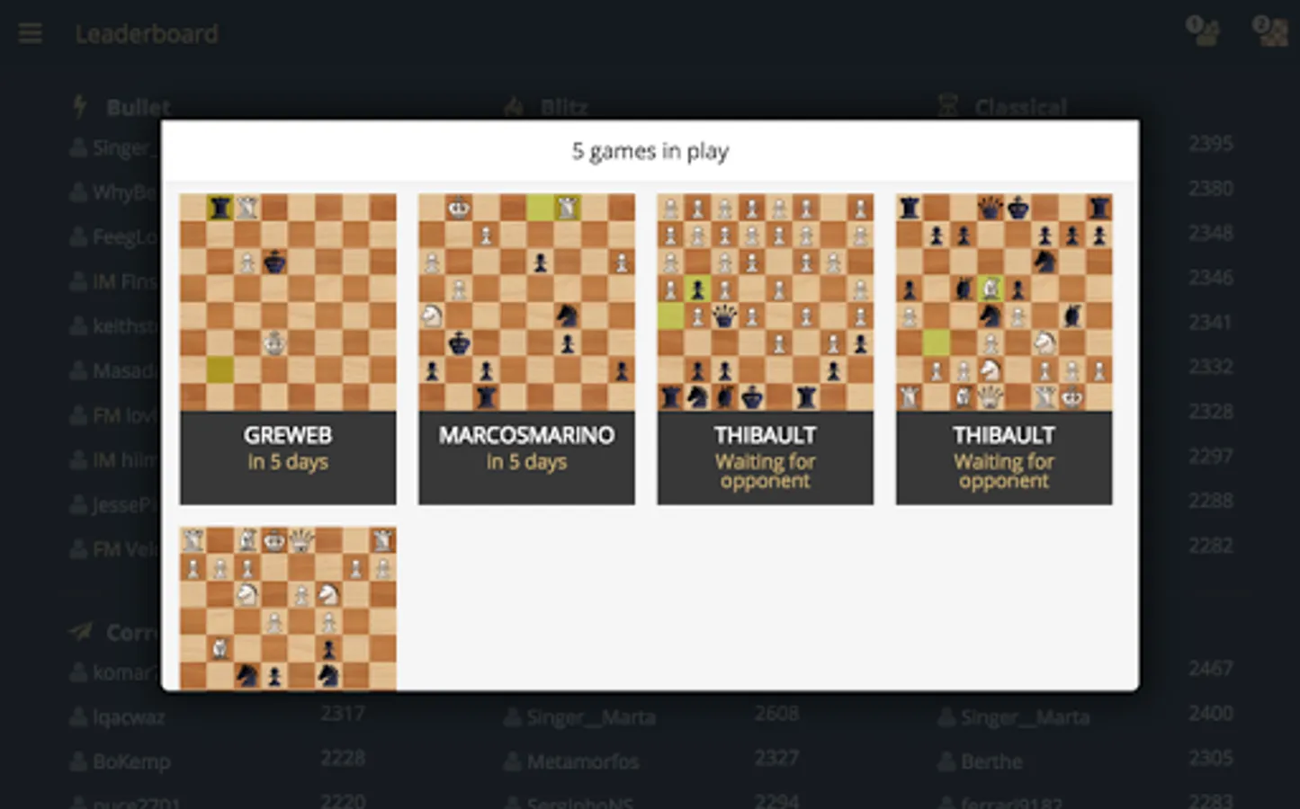Tap user icon beside FeegLo
Viewport: 1300px width, 809px height.
tap(79, 237)
